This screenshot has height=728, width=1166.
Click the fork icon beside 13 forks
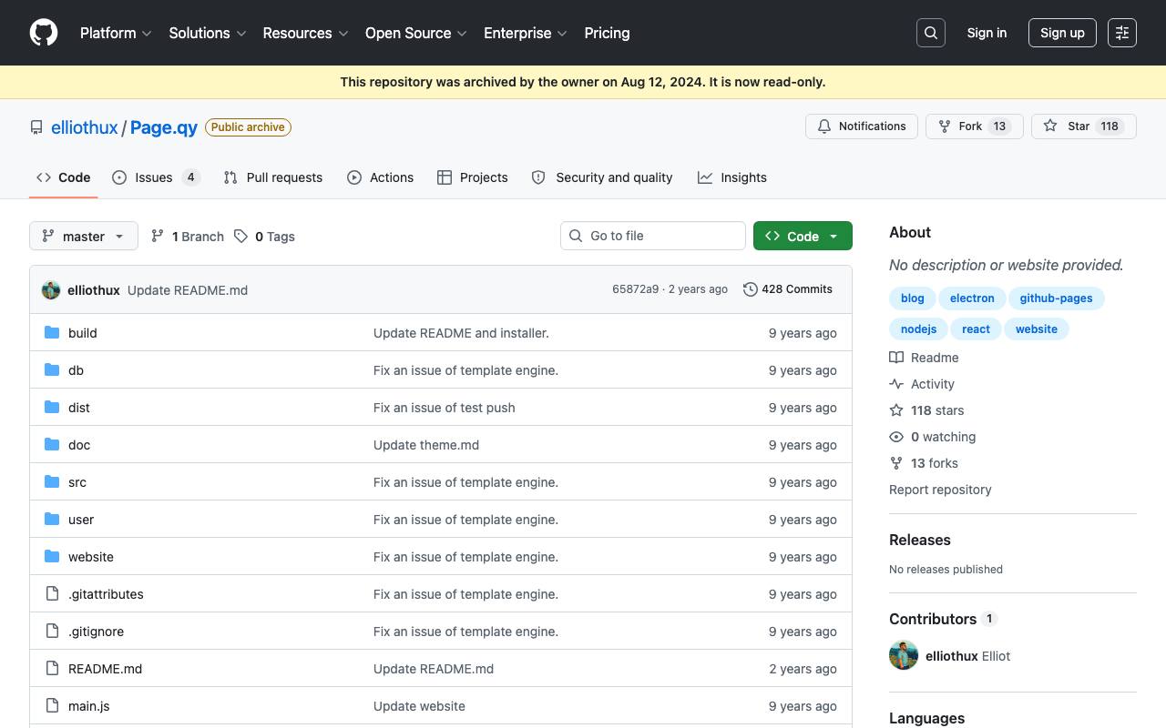pos(896,463)
